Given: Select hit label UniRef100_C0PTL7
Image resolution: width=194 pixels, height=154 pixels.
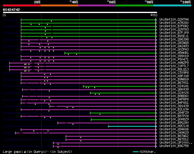Looking at the screenshot, I should click(x=174, y=66).
